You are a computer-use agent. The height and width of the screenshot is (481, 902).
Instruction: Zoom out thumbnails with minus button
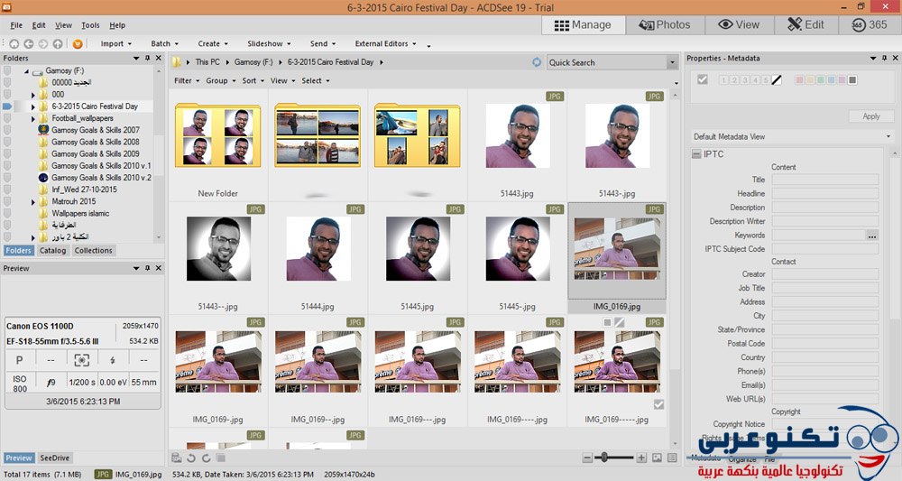[x=587, y=458]
